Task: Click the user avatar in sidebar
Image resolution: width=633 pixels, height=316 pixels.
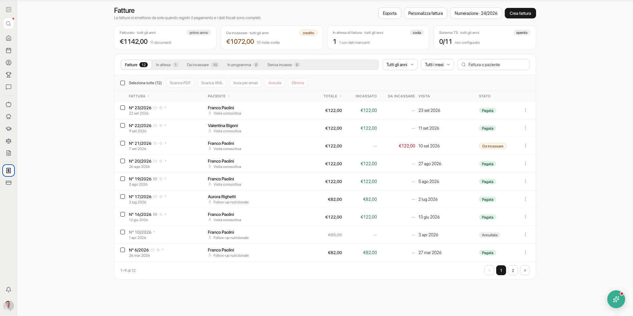Action: 9,305
